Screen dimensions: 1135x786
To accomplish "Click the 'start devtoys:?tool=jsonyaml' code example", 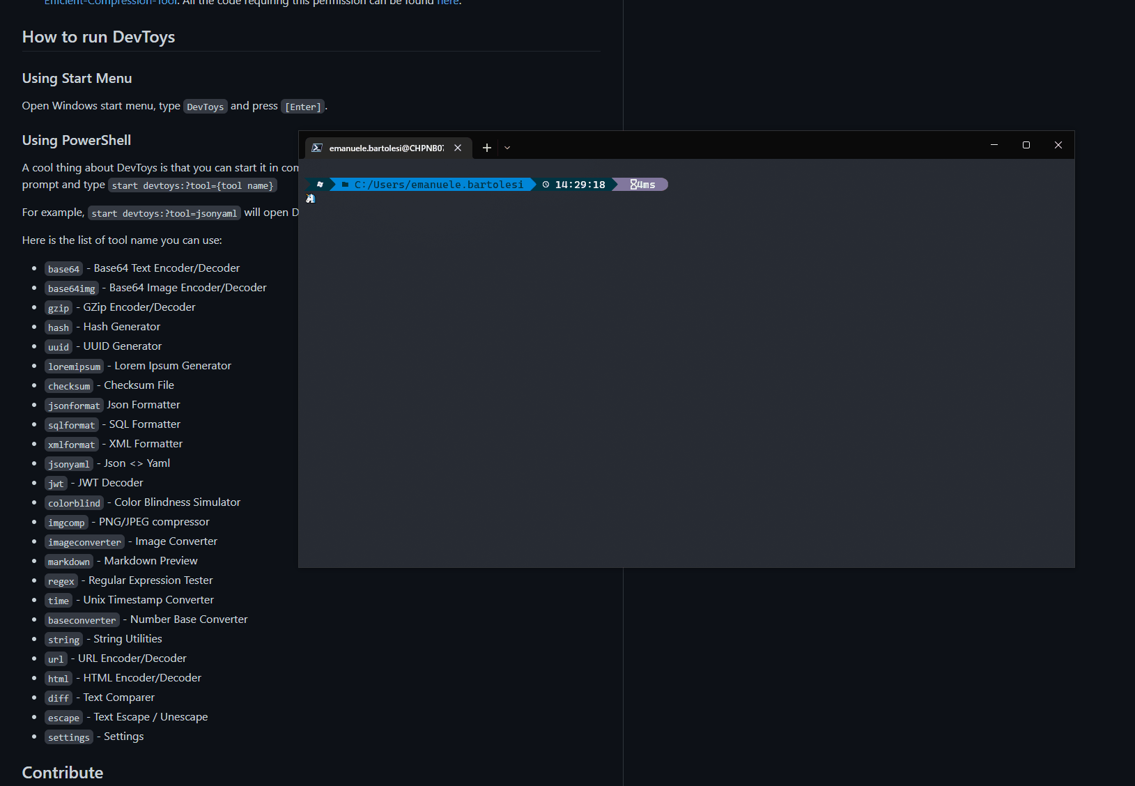I will click(164, 213).
